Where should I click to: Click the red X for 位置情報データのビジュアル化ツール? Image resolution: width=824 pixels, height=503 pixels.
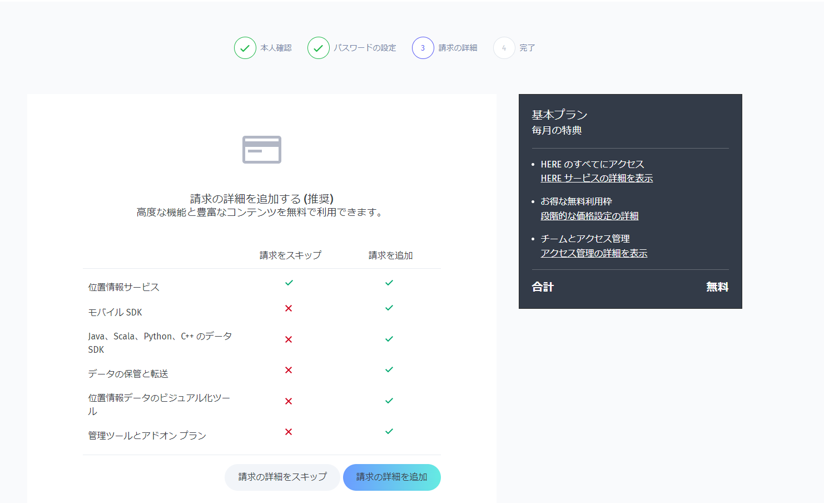[x=289, y=401]
